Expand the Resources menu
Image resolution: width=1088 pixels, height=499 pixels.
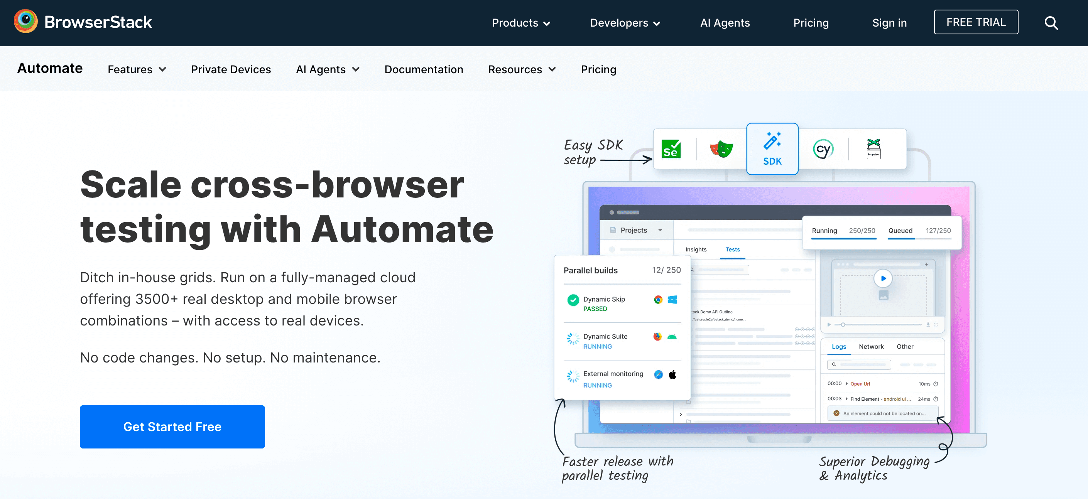click(522, 69)
